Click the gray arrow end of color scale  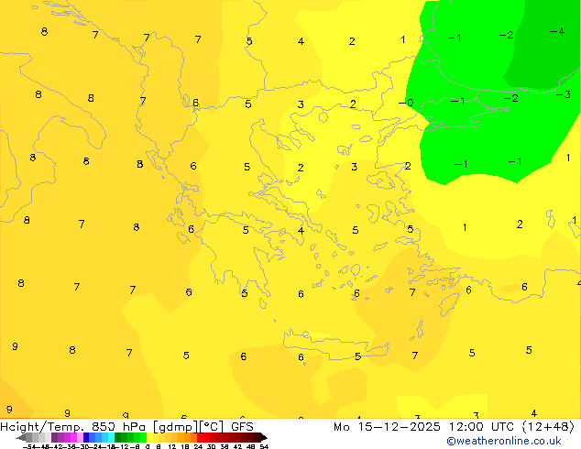[x=21, y=437]
